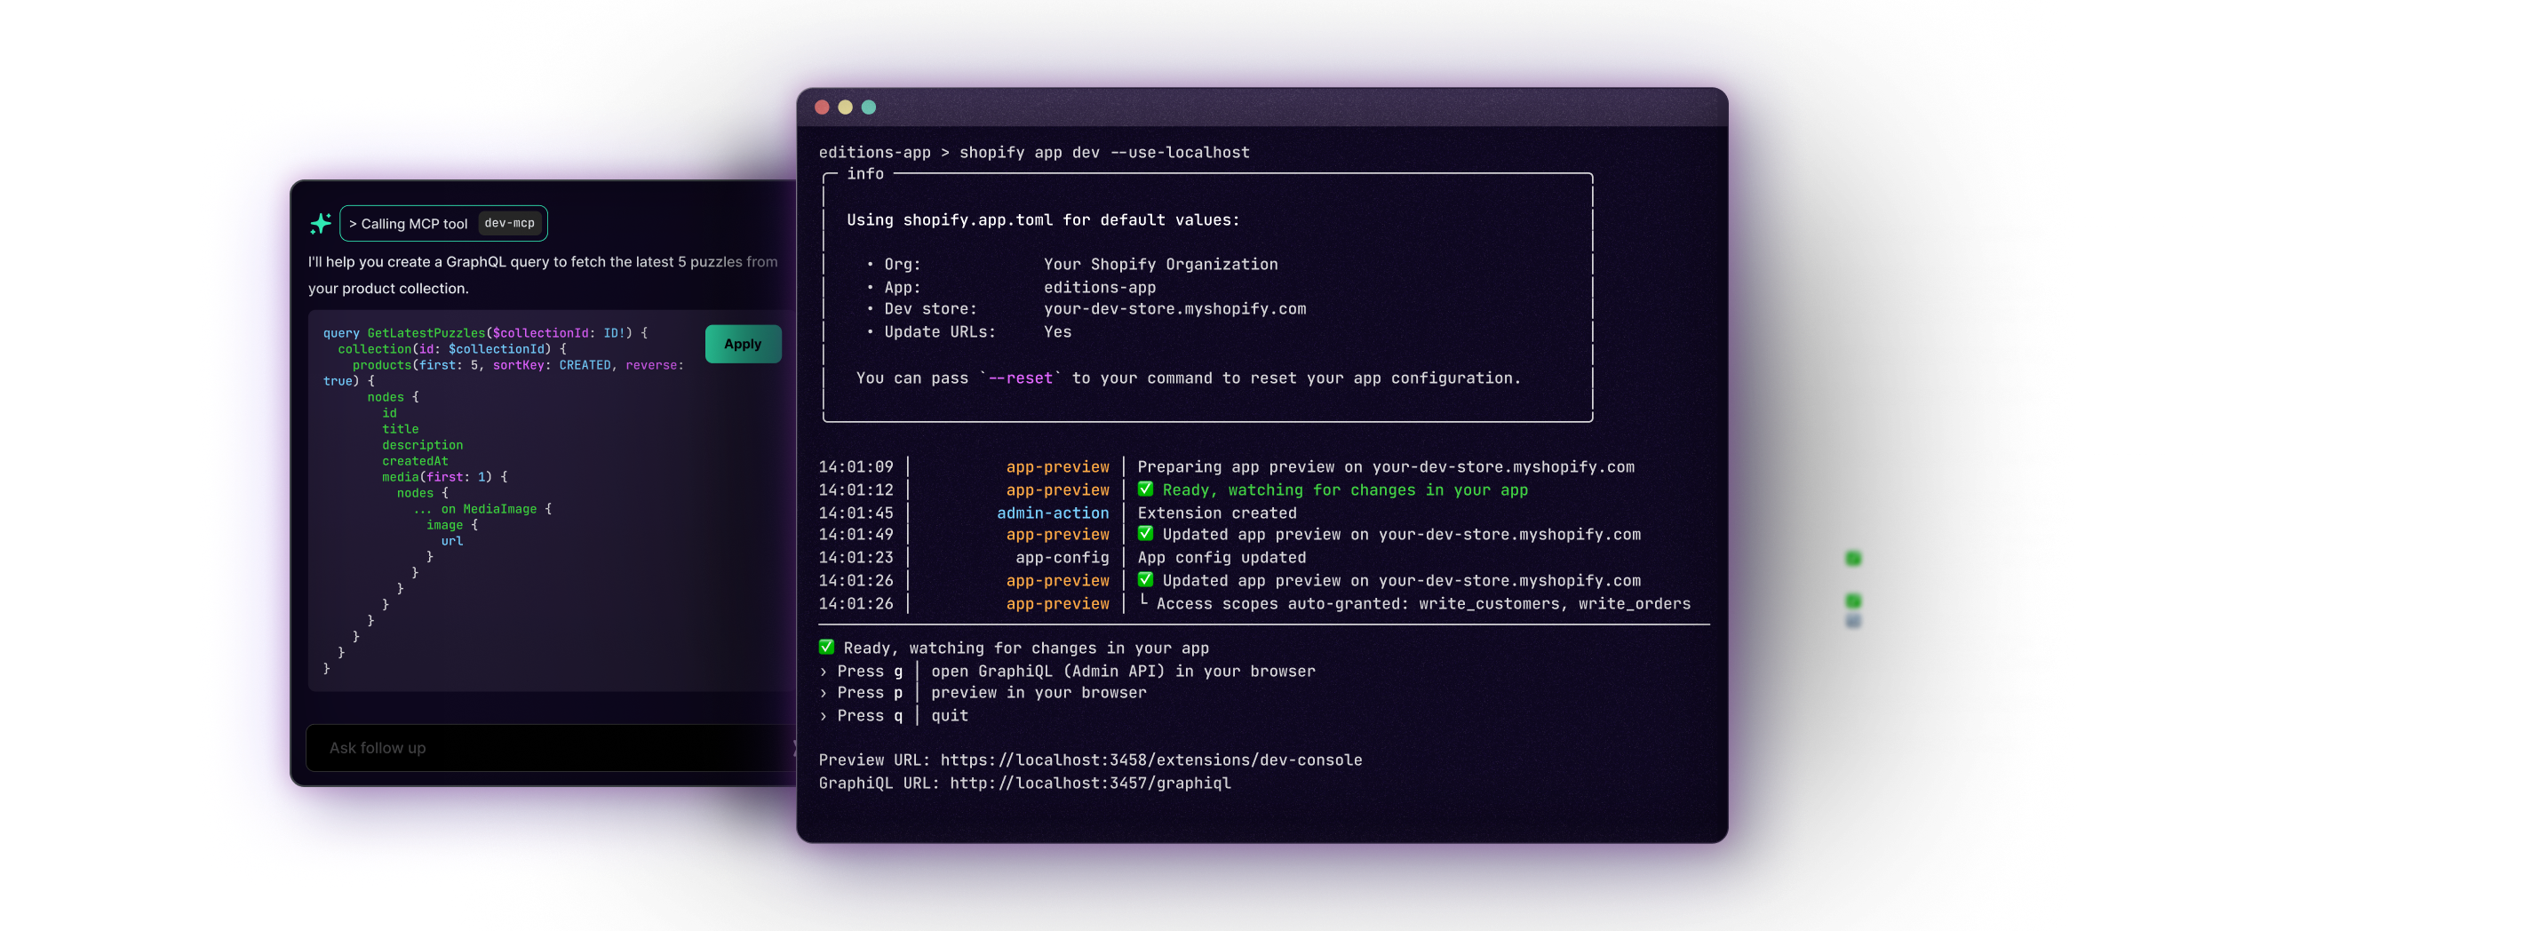The height and width of the screenshot is (931, 2523).
Task: Click the shopify app dev command line
Action: [1034, 153]
